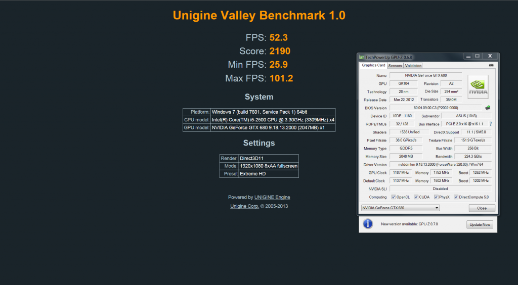Click the Intel Core i5-2500 CPU model cell
Screen dimensions: 518x285
point(273,120)
